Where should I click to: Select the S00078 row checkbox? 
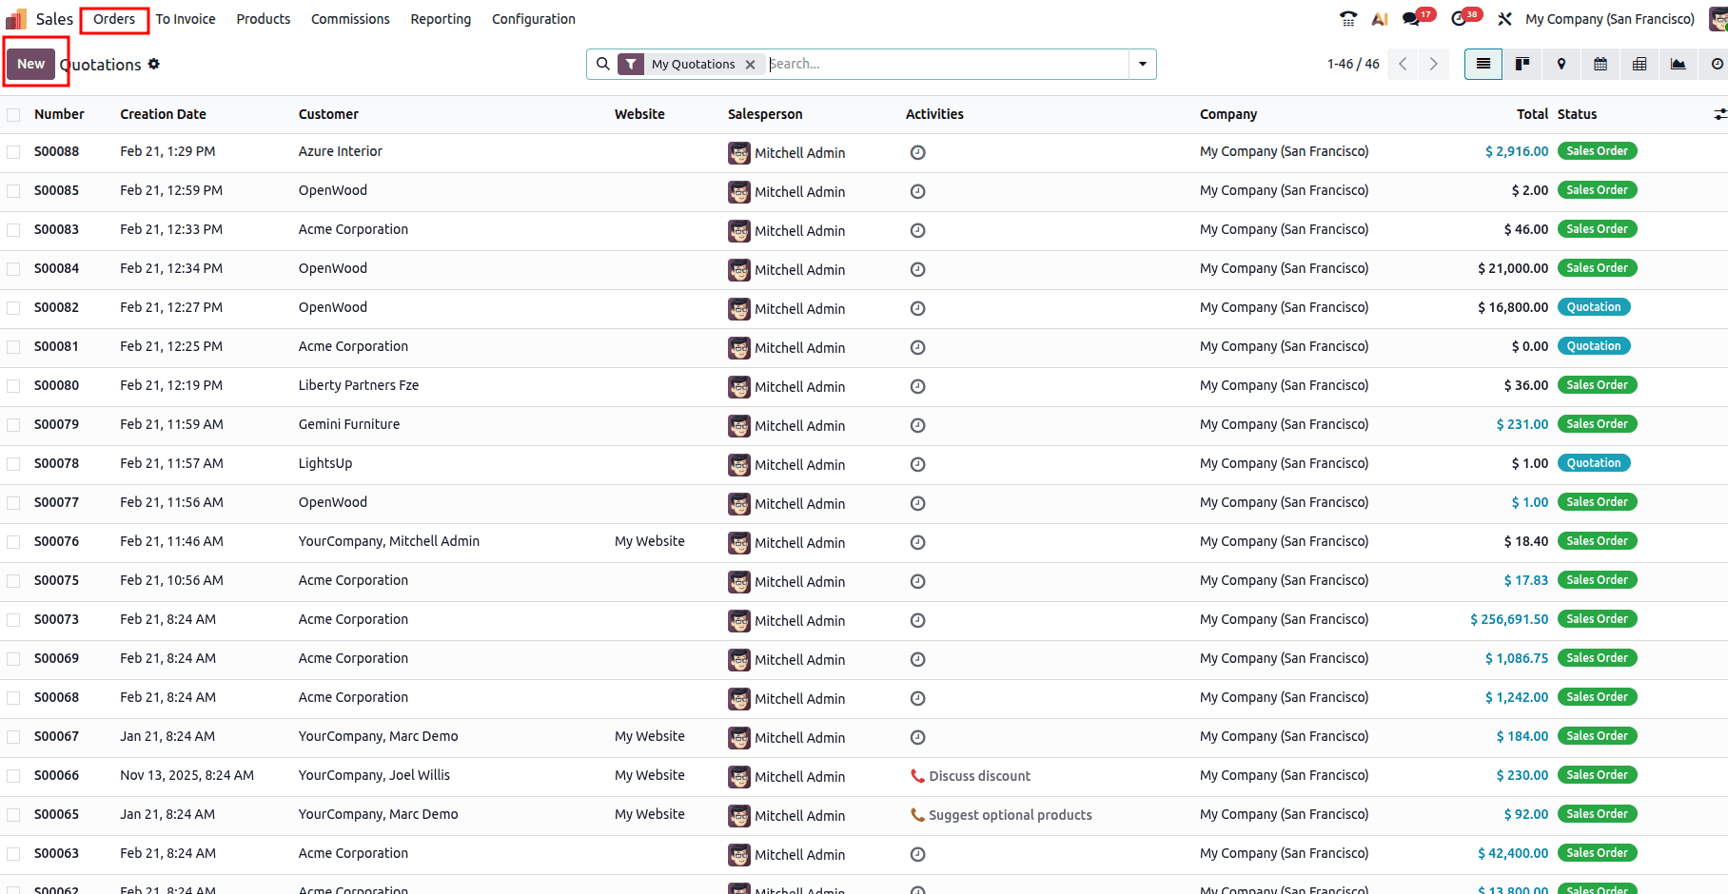tap(13, 464)
